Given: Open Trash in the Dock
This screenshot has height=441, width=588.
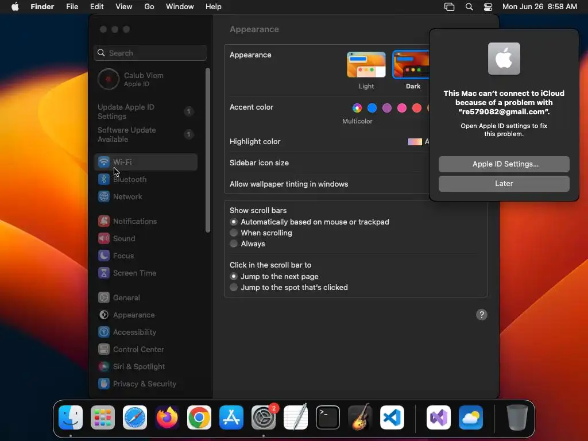Looking at the screenshot, I should [517, 417].
